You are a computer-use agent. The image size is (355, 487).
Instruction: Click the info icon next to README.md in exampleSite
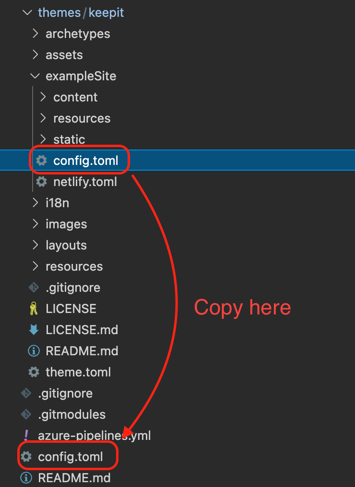point(34,350)
